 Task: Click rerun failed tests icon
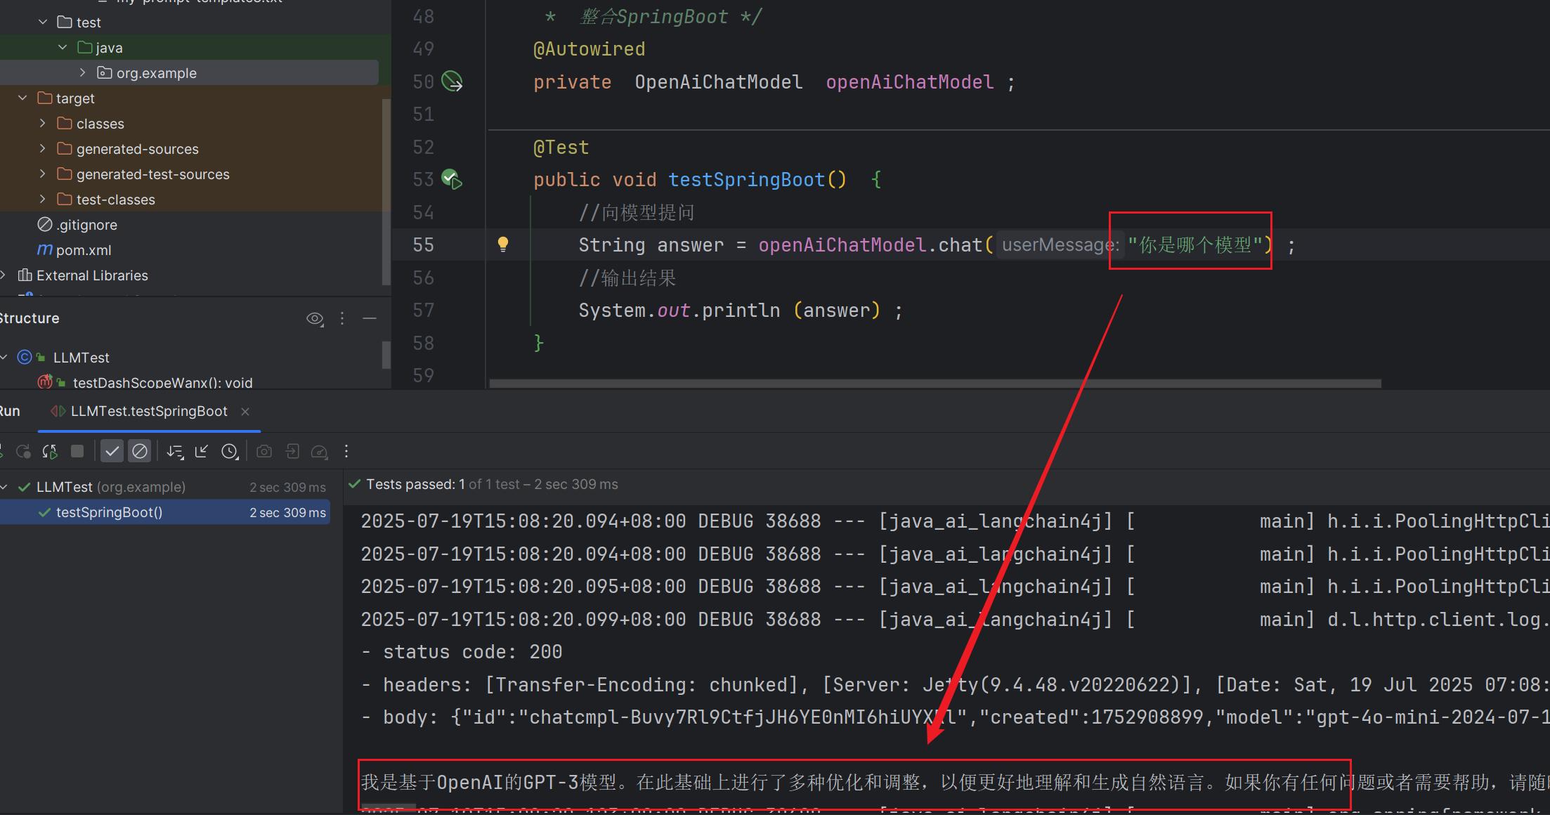coord(23,451)
